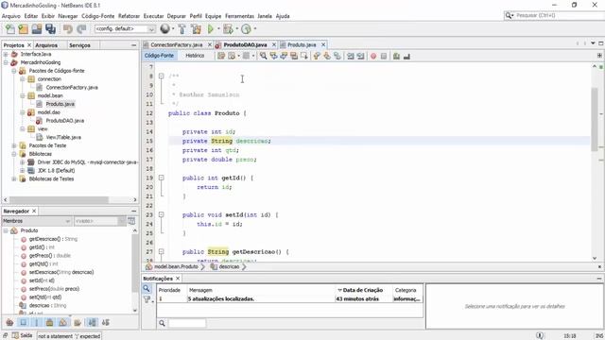This screenshot has width=605, height=340.
Task: Click the Profile Project clock icon
Action: click(x=246, y=29)
